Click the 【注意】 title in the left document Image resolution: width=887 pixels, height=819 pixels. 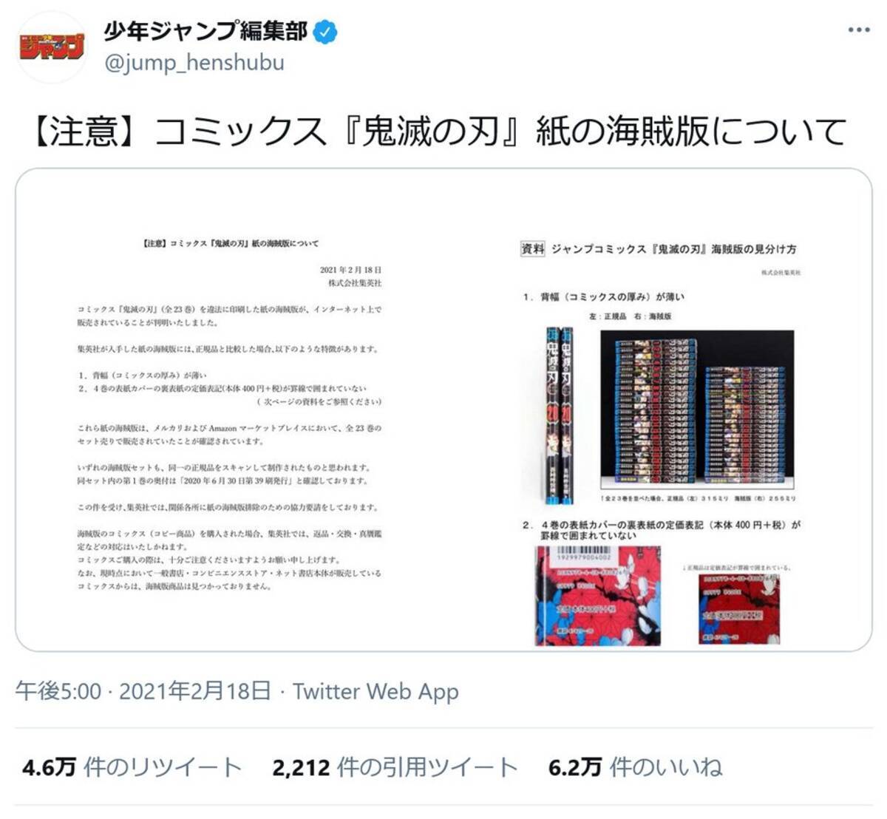coord(230,243)
